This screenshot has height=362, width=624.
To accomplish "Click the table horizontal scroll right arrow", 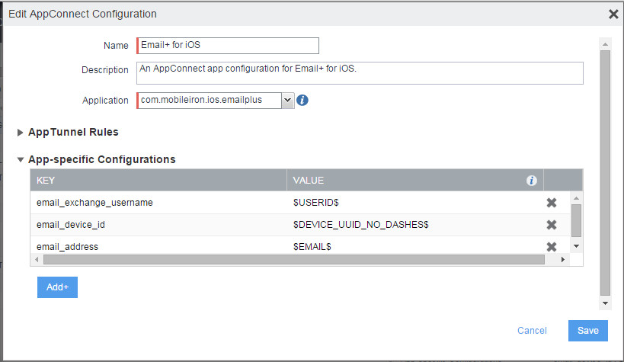I will pyautogui.click(x=563, y=260).
